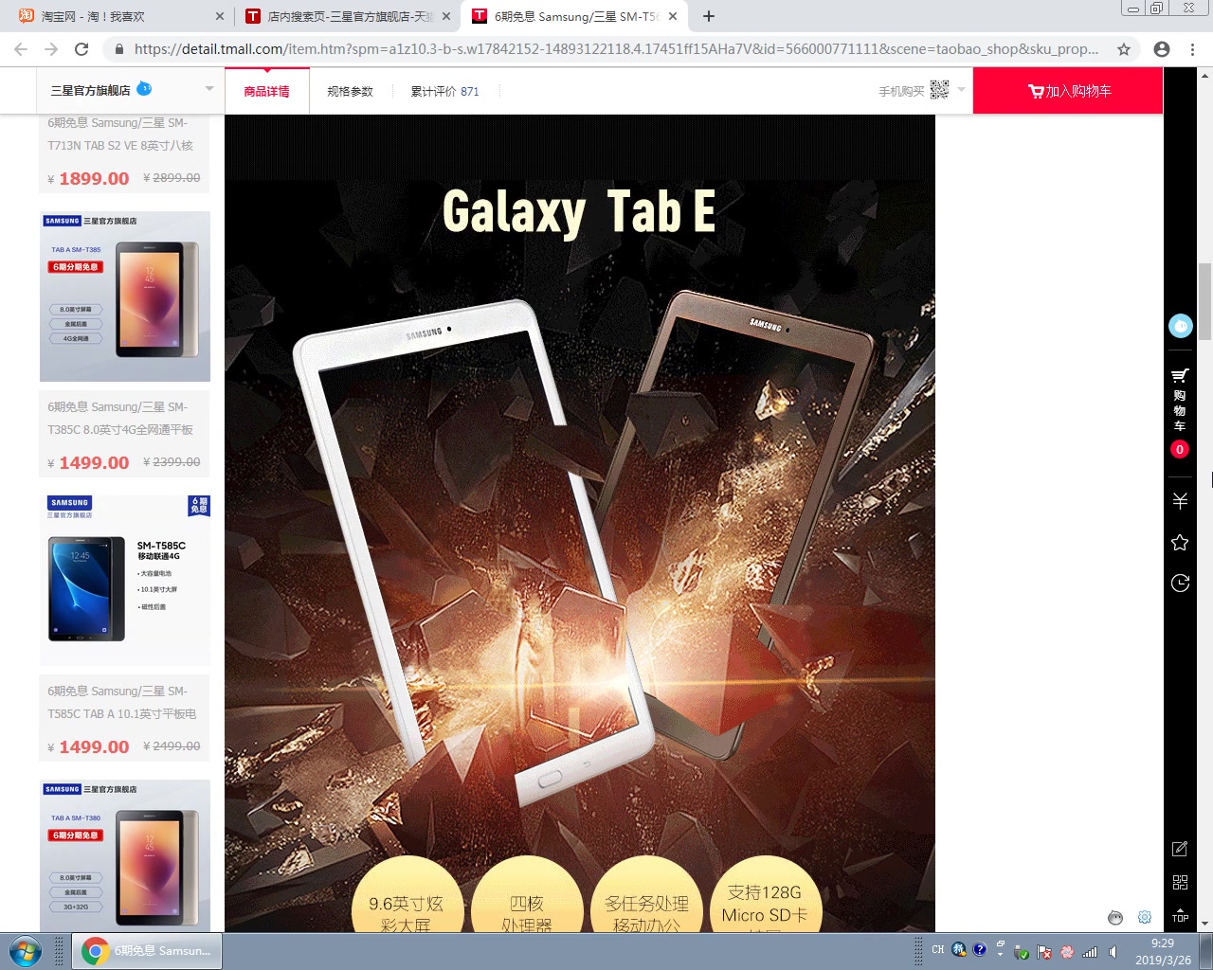
Task: Click the scrollbar down arrow
Action: tap(1205, 925)
